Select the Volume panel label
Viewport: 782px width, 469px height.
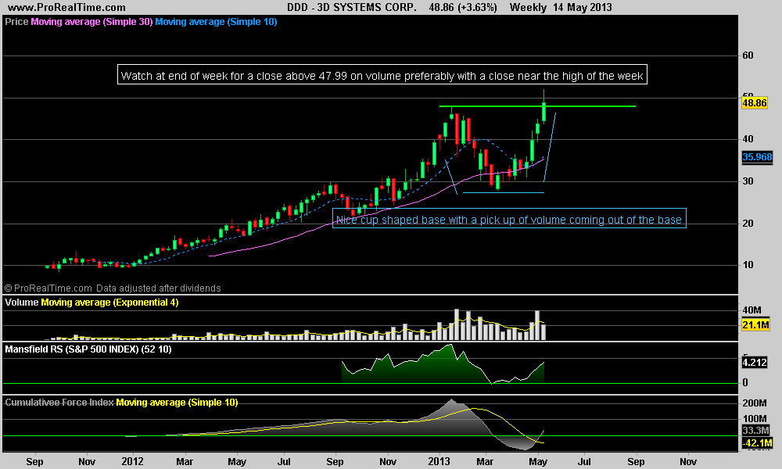tap(21, 302)
